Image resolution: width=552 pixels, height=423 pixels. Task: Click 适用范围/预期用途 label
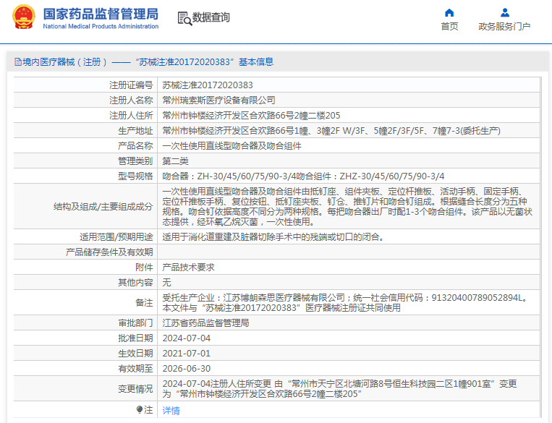point(116,237)
